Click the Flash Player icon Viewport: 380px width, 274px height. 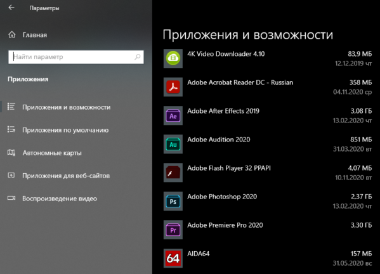[173, 173]
